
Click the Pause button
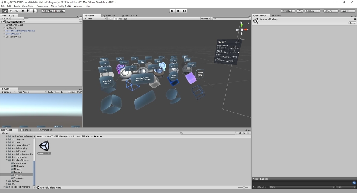(x=178, y=11)
